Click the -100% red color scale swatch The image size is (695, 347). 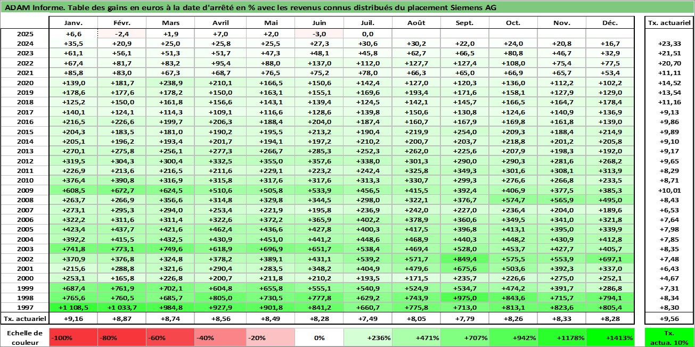coord(73,337)
